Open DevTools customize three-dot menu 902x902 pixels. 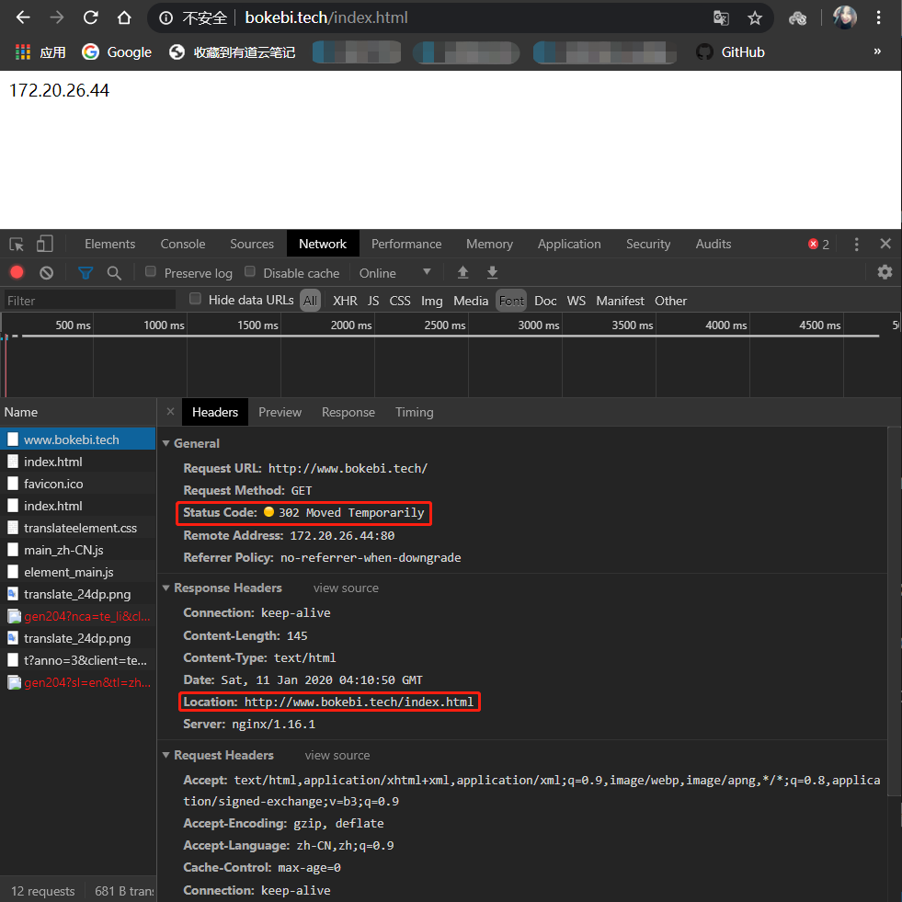(x=857, y=244)
